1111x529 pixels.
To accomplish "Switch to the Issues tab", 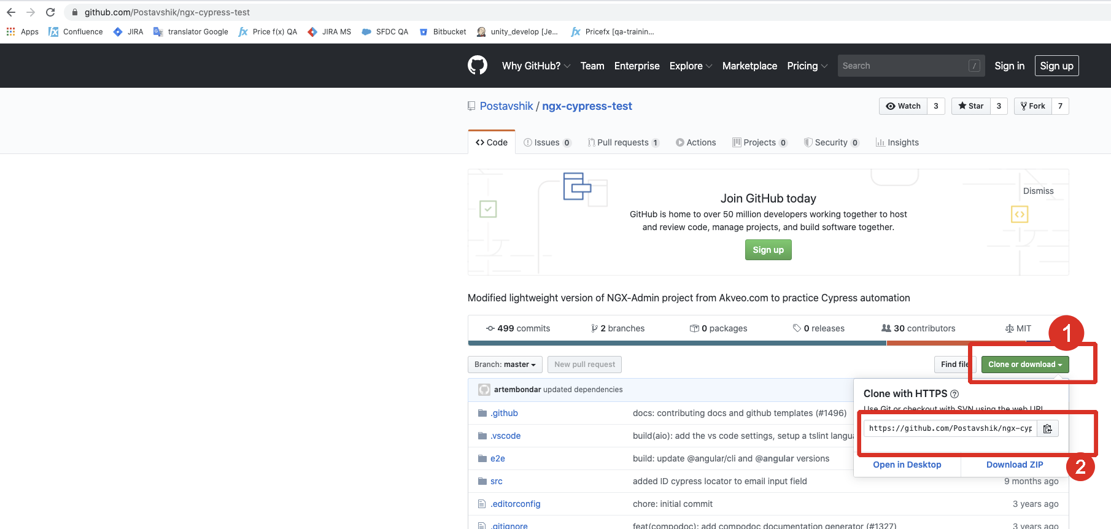I will click(547, 142).
